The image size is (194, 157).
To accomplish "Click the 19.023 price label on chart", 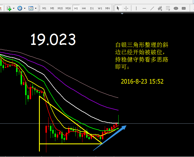I will tap(53, 39).
